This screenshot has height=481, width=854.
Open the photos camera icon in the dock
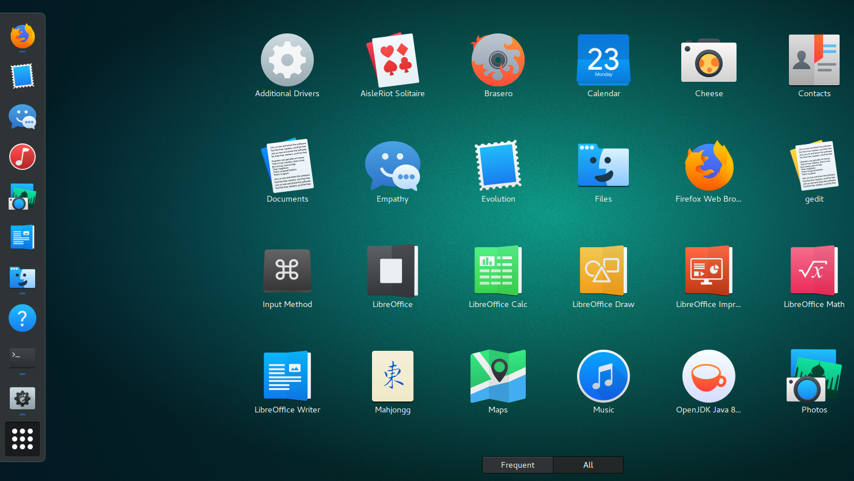[22, 197]
